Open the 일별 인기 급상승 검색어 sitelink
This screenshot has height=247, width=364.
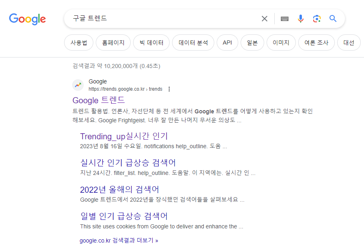pos(124,216)
